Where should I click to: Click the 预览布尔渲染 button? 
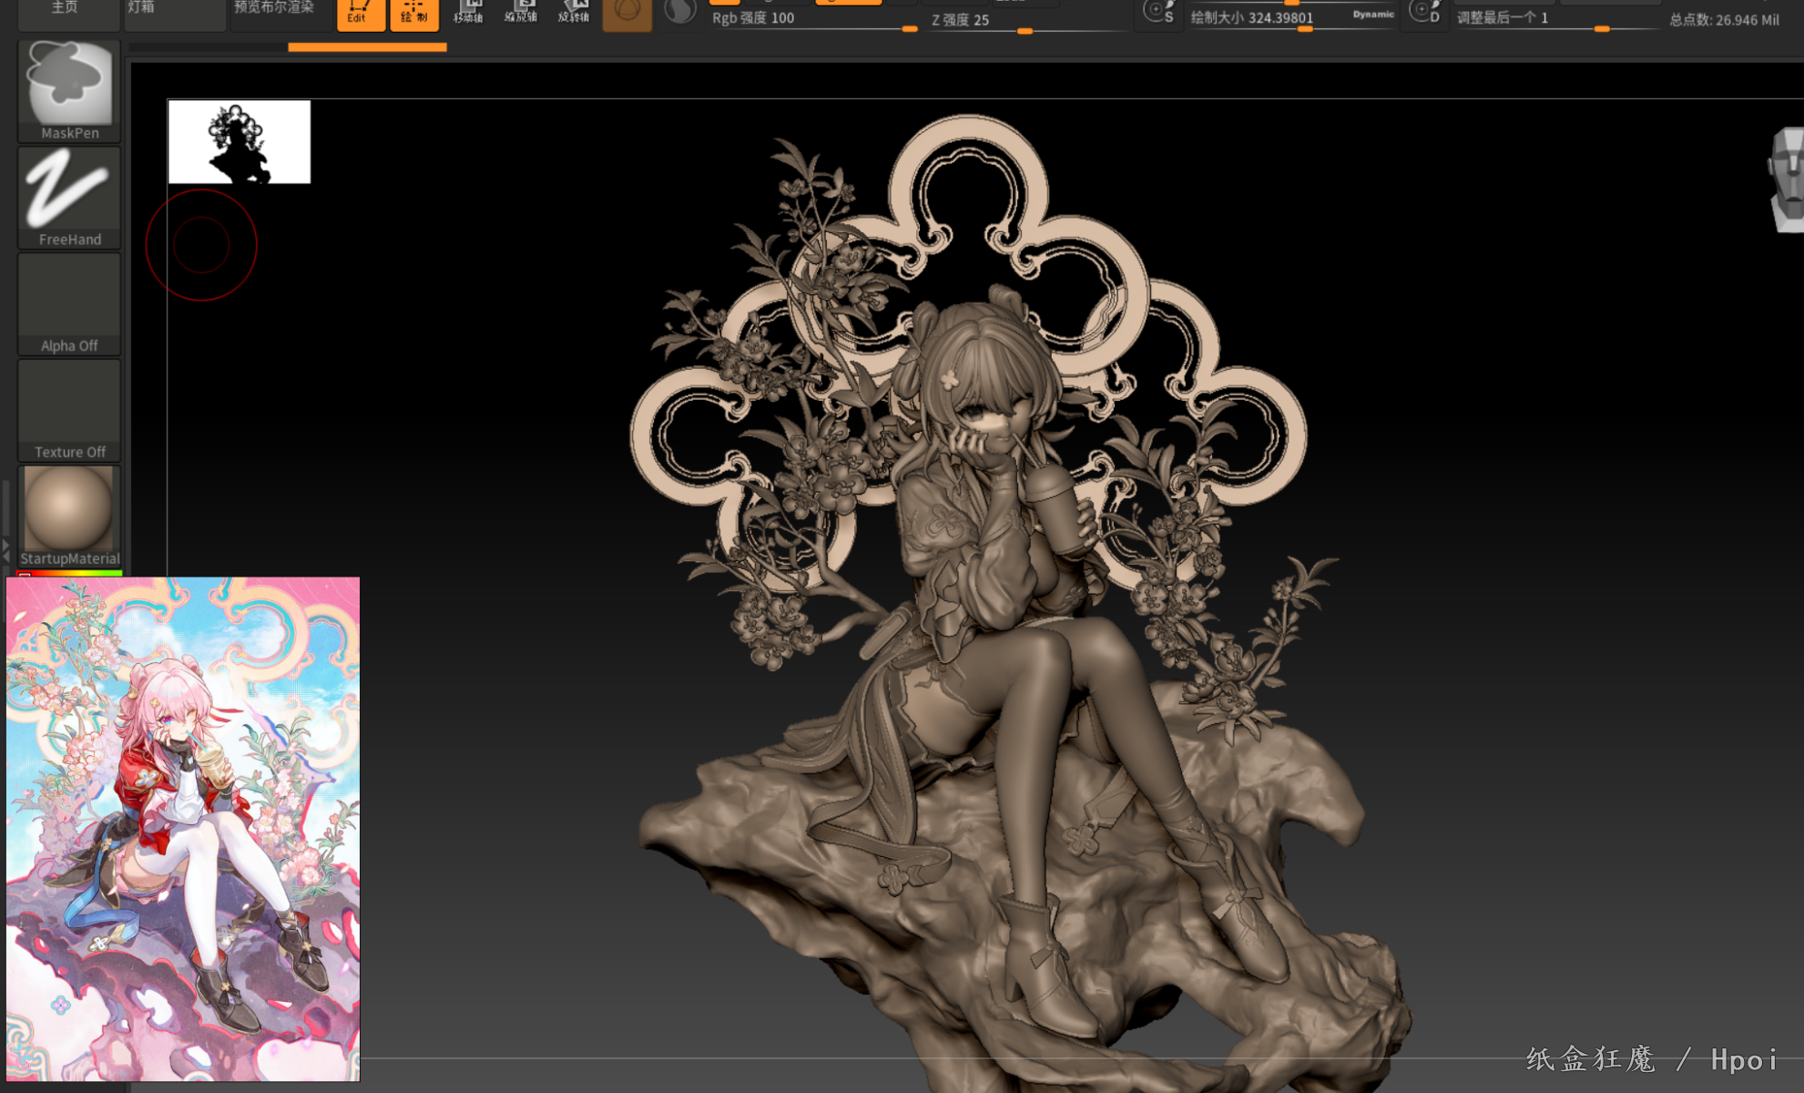tap(275, 9)
